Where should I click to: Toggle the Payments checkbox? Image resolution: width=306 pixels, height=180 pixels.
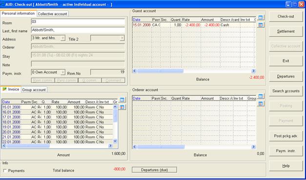(5, 171)
